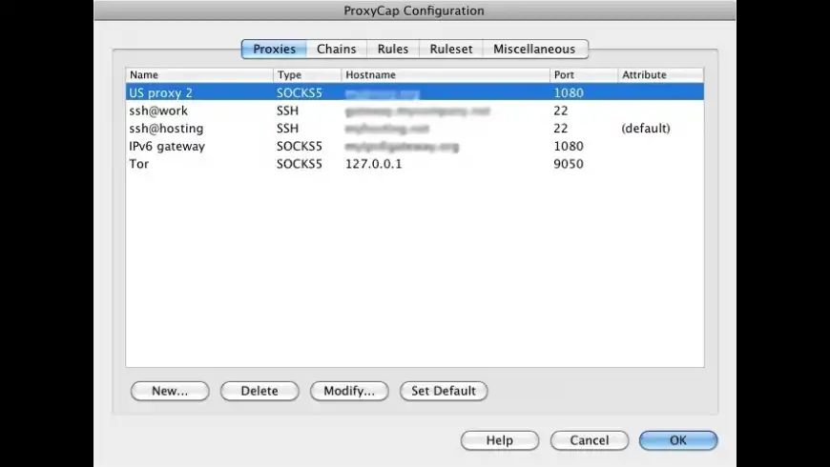
Task: Confirm with the OK button
Action: [678, 440]
